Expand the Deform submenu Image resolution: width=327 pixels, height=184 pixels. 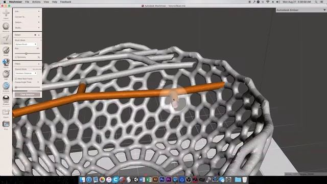[27, 22]
